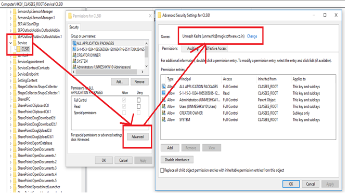
Task: Select SharePoint.OpenDocuments.5 tree item
Action: tap(37, 181)
